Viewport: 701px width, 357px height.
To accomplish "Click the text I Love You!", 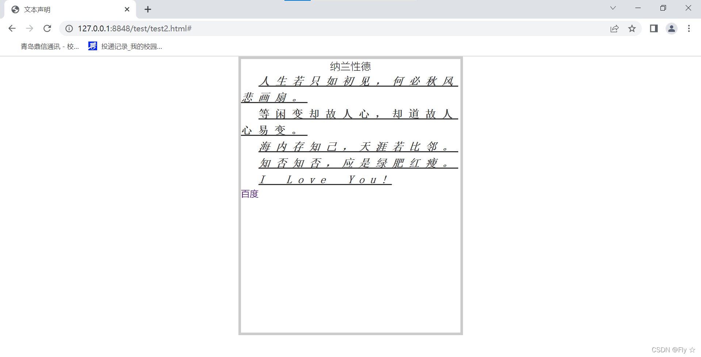I will pyautogui.click(x=325, y=179).
